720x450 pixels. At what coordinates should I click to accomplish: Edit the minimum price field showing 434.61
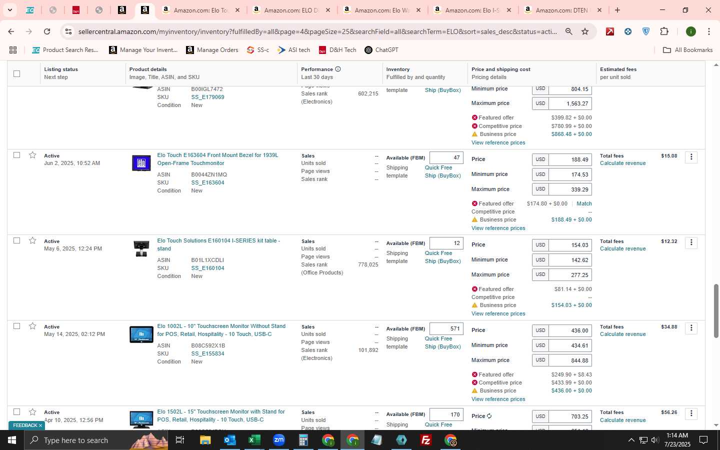[570, 345]
